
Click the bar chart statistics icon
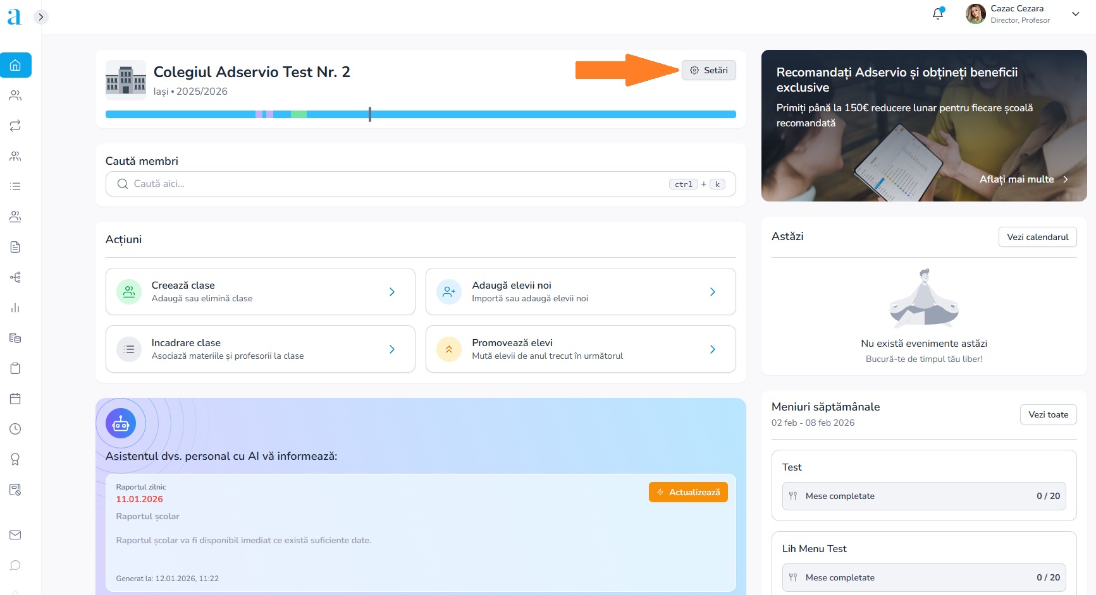tap(15, 308)
